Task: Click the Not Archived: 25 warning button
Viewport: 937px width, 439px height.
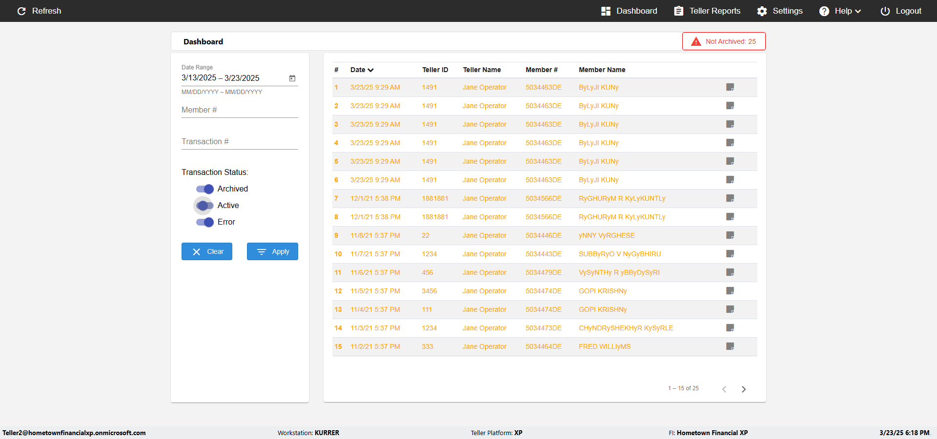Action: coord(724,41)
